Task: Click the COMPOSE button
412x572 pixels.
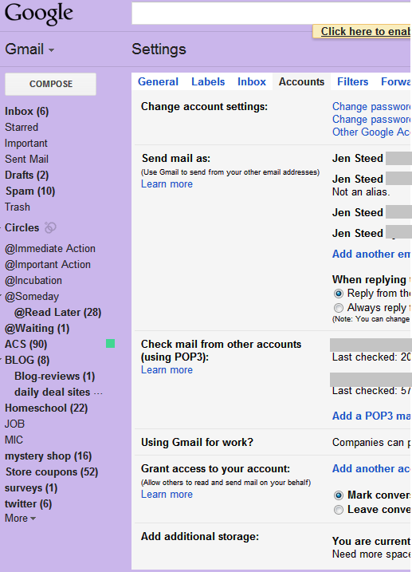Action: [x=51, y=84]
